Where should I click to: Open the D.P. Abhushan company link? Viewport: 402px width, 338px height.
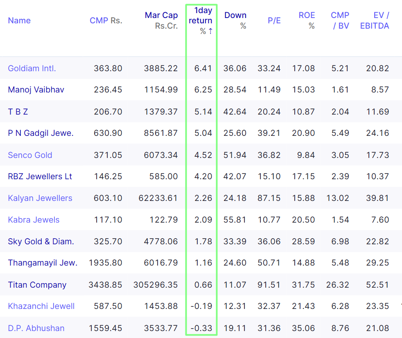[x=36, y=328]
